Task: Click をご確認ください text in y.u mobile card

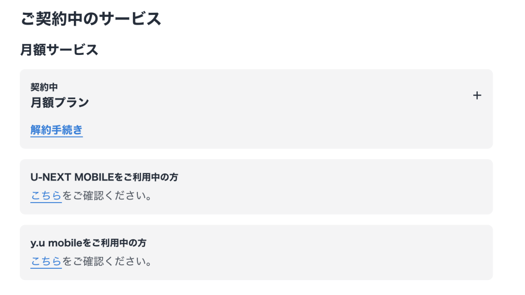Action: tap(107, 262)
